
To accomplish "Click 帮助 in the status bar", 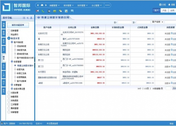I will pos(171,124).
